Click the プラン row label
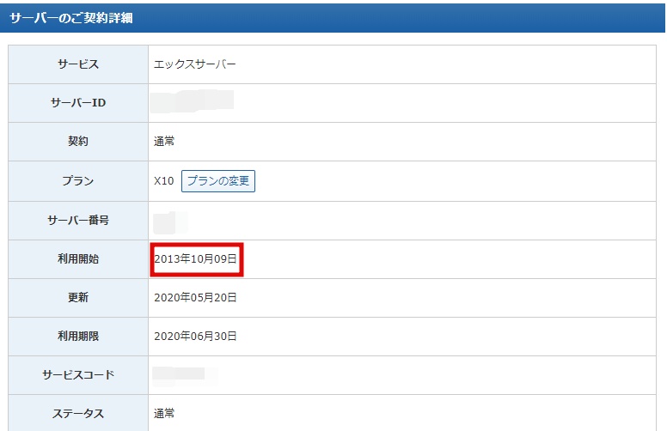 coord(78,181)
